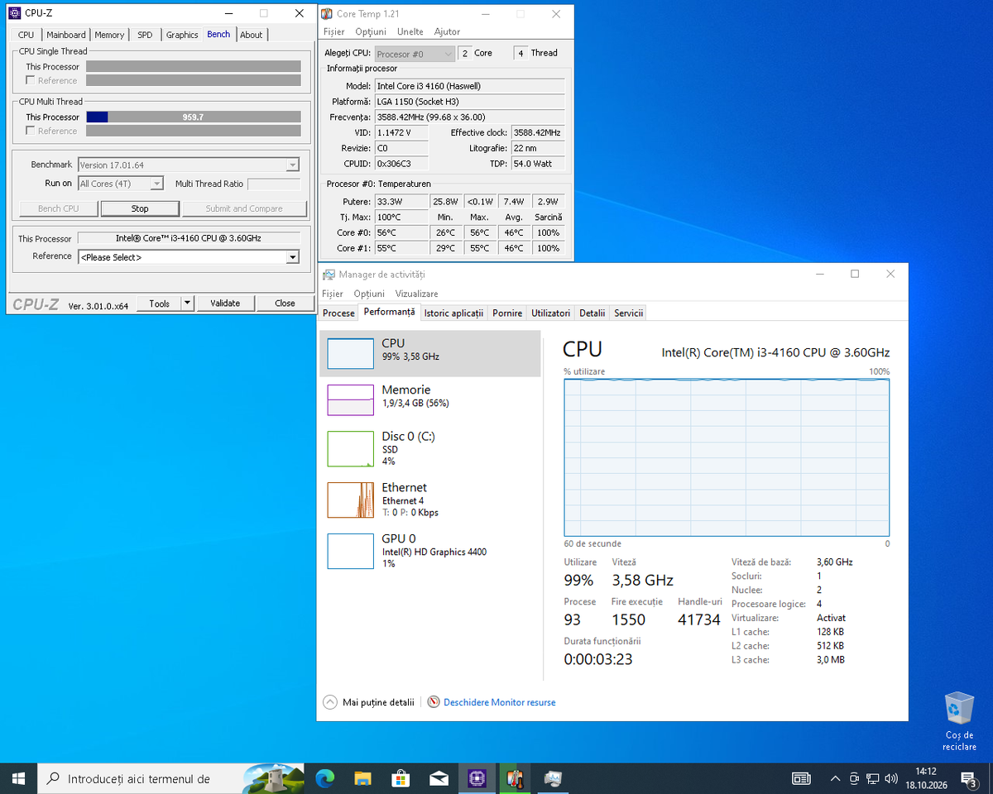Switch to Mainboard tab in CPU-Z
993x794 pixels.
coord(66,35)
